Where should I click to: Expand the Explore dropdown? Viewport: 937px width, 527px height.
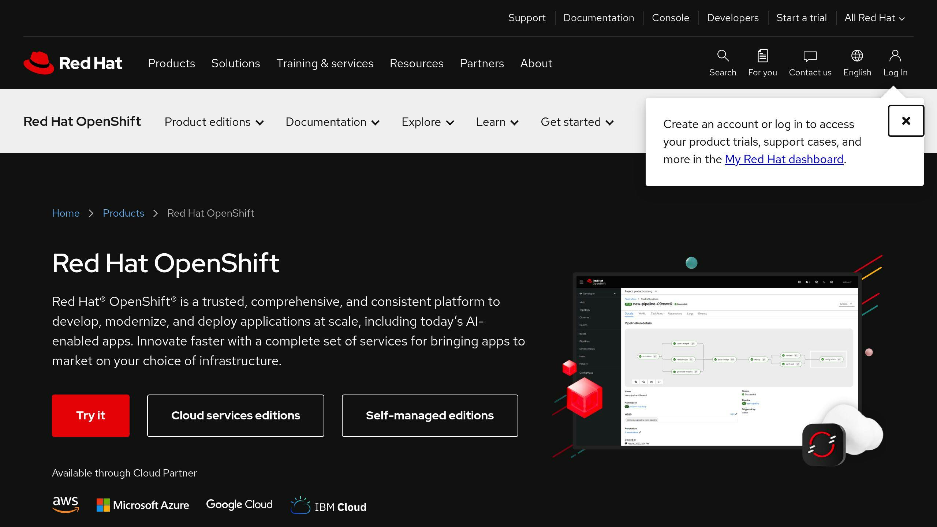tap(428, 122)
